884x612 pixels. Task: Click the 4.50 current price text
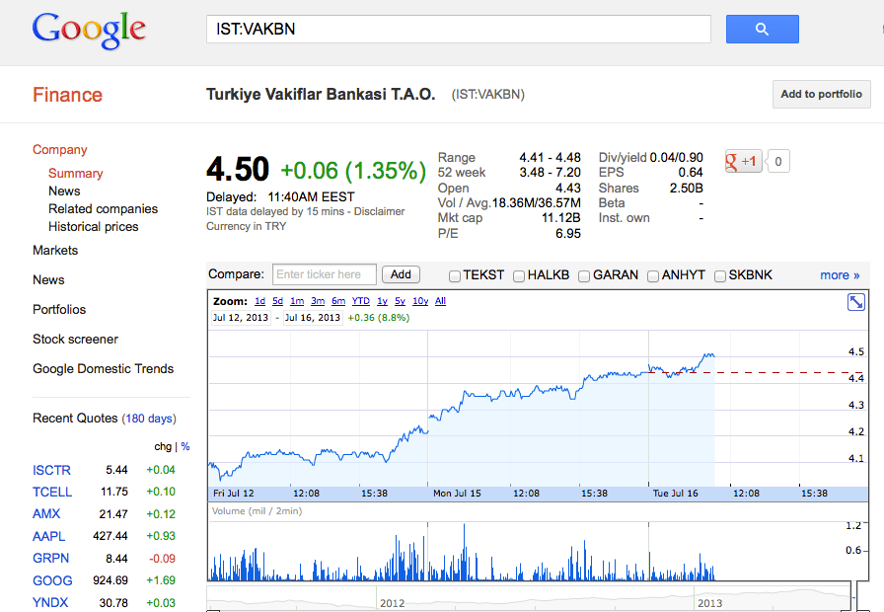pyautogui.click(x=238, y=169)
